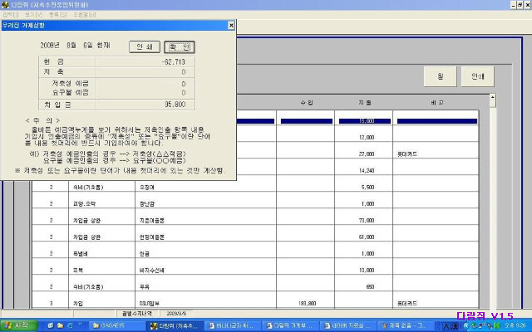532x332 pixels.
Task: Click the 저축성 예금 label in dialog
Action: [x=70, y=83]
